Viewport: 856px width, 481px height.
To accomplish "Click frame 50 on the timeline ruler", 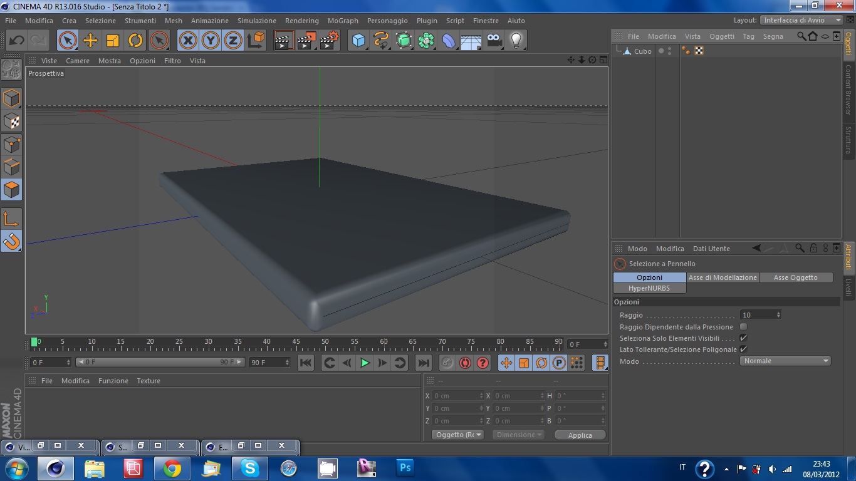I will [x=325, y=343].
